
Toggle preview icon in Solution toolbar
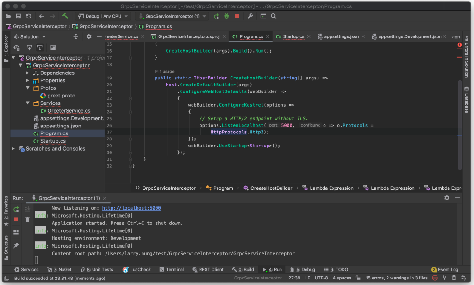pyautogui.click(x=53, y=48)
